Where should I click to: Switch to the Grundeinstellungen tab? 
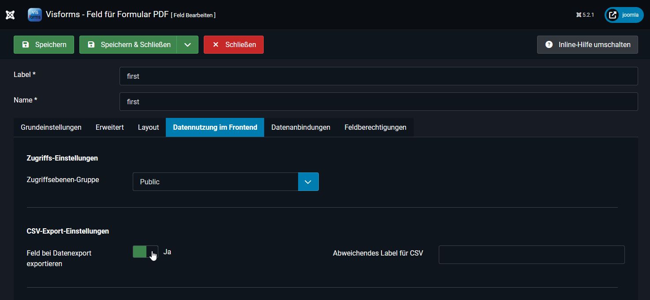pos(51,128)
